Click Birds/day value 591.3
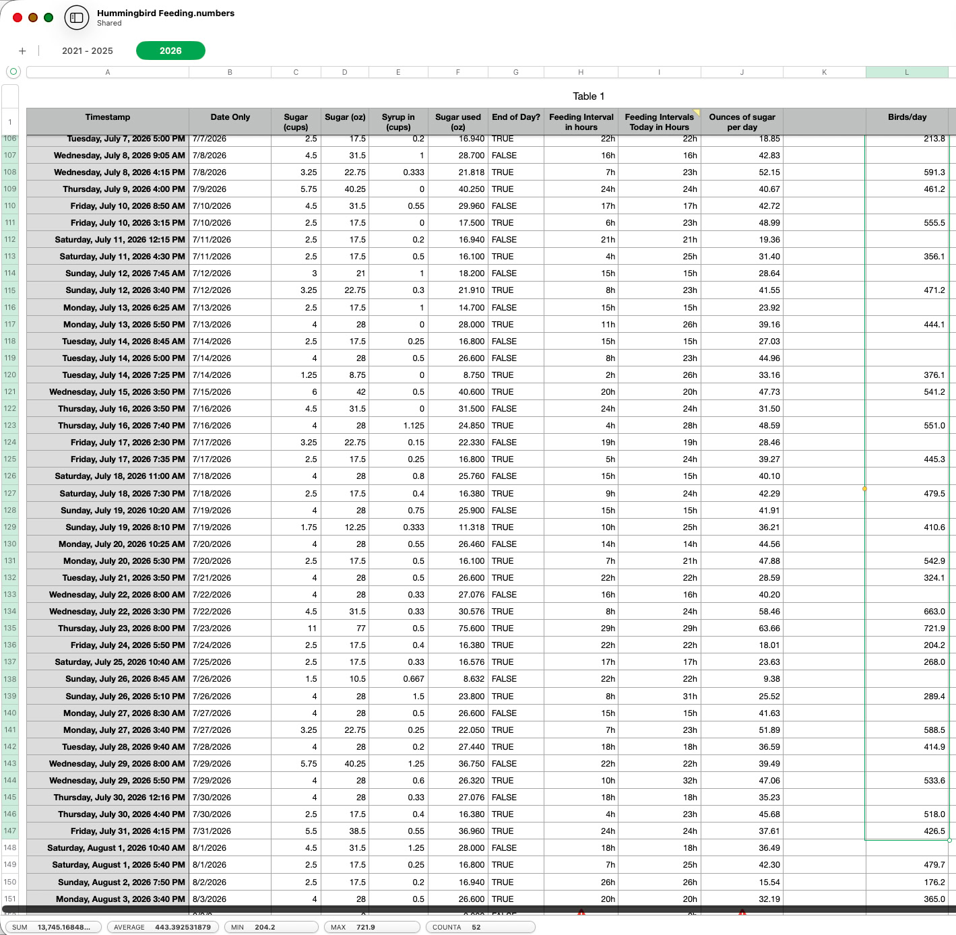This screenshot has width=956, height=935. point(907,172)
